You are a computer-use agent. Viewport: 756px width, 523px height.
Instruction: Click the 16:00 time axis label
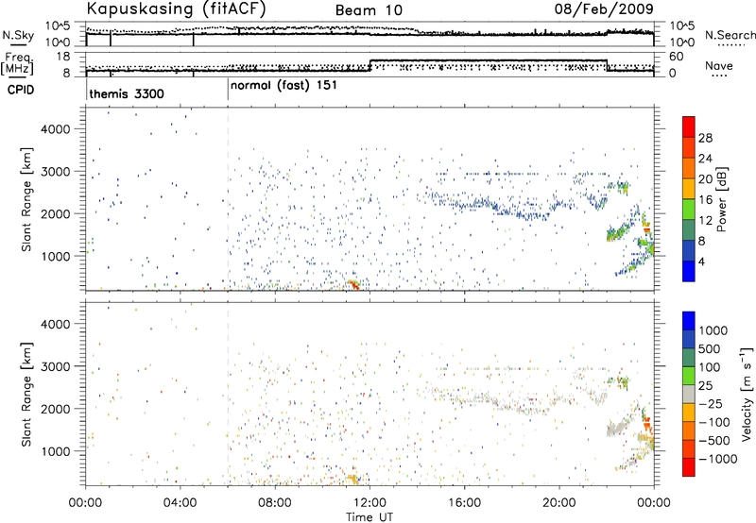coord(464,502)
